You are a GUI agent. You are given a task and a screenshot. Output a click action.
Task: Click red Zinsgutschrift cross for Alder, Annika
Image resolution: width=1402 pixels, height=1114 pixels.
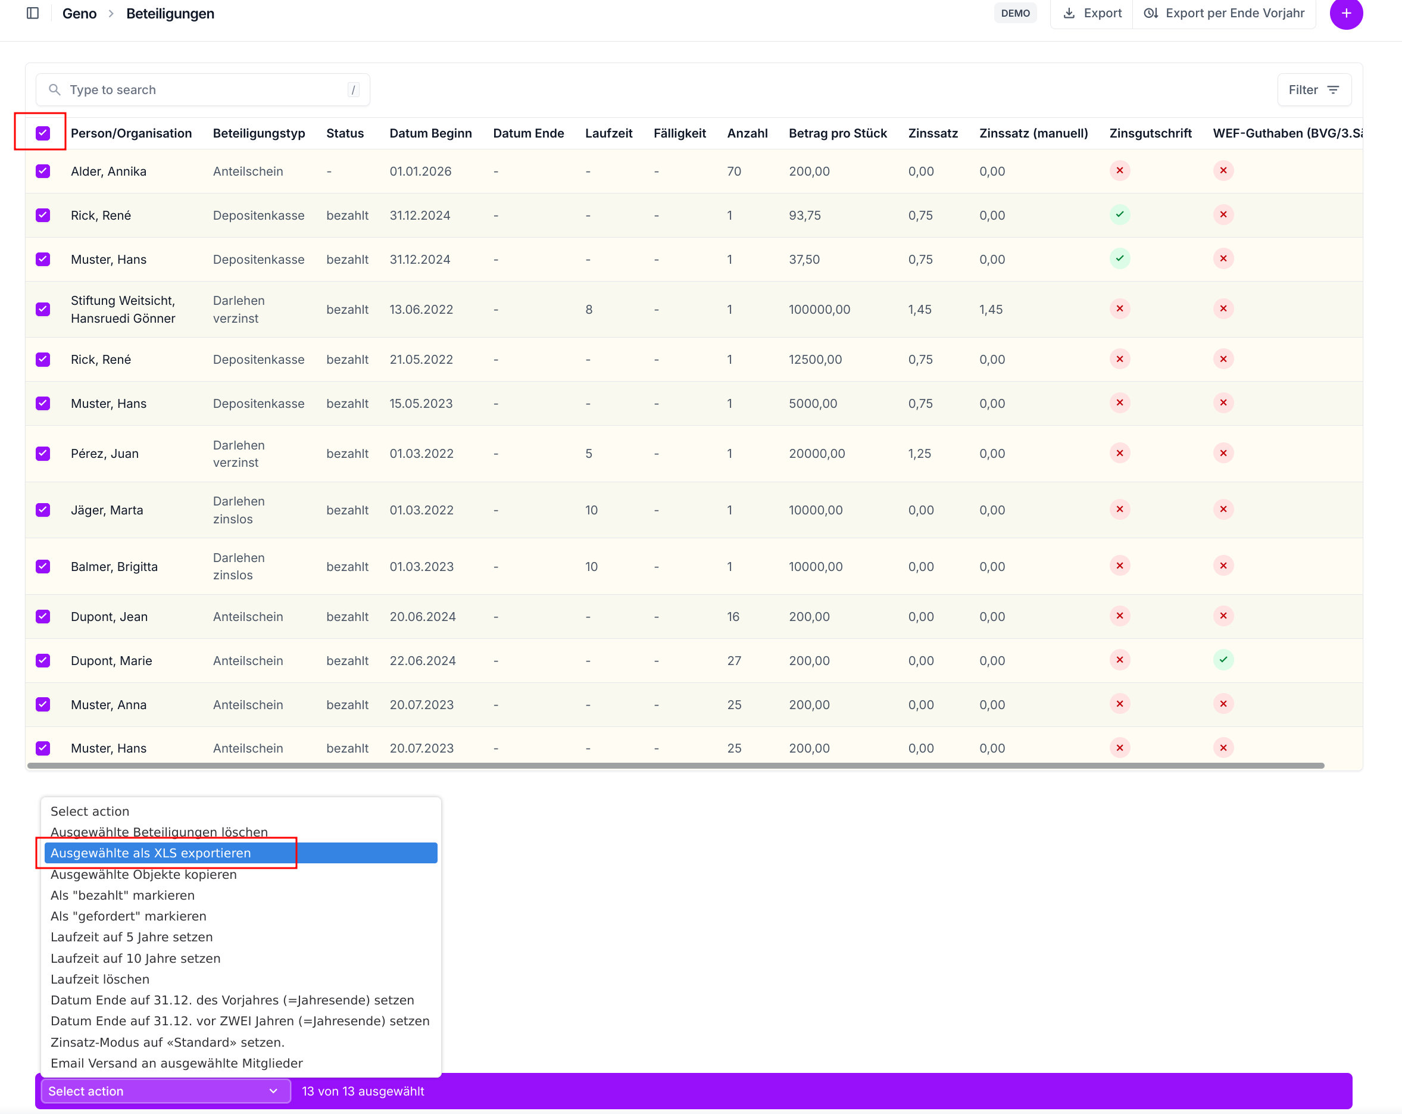click(1119, 171)
